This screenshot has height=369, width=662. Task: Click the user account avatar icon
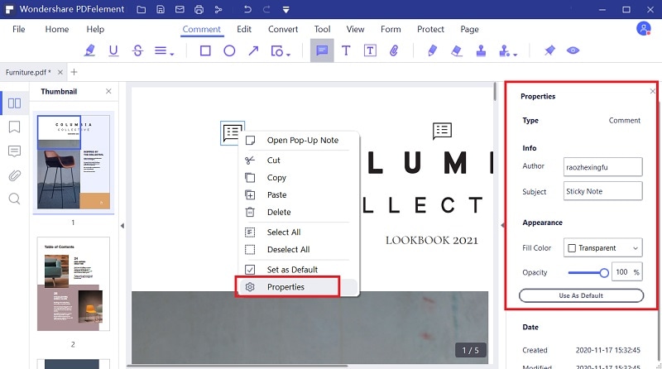tap(644, 29)
